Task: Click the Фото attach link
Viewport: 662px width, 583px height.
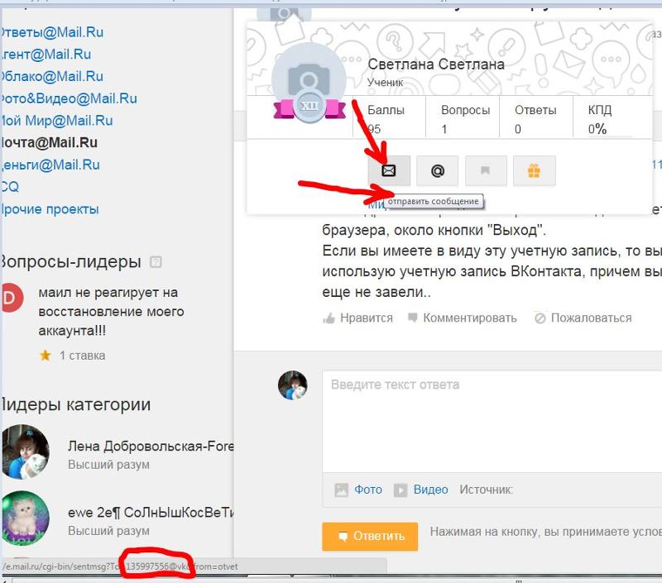Action: pos(368,490)
